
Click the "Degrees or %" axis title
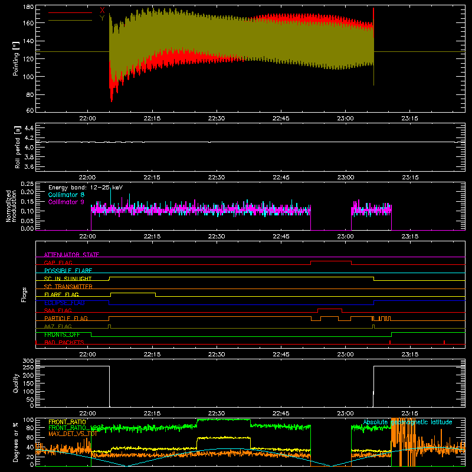[16, 442]
